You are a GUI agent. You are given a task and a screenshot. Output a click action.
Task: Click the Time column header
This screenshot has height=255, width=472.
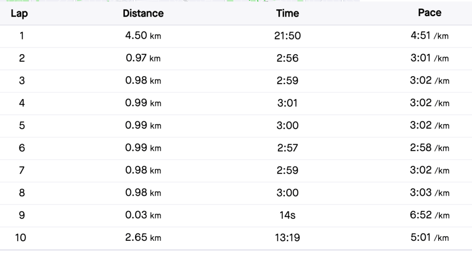click(288, 13)
